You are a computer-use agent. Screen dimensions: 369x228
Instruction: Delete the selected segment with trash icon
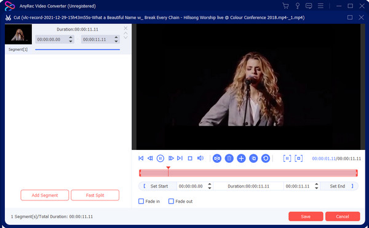click(229, 159)
